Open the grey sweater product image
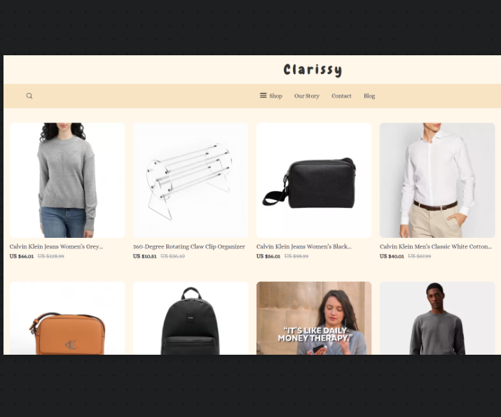This screenshot has width=501, height=417. tap(67, 181)
